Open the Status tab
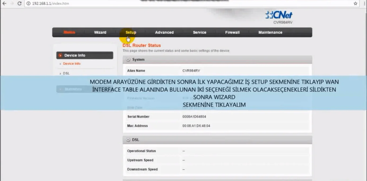The image size is (367, 181). pos(69,32)
